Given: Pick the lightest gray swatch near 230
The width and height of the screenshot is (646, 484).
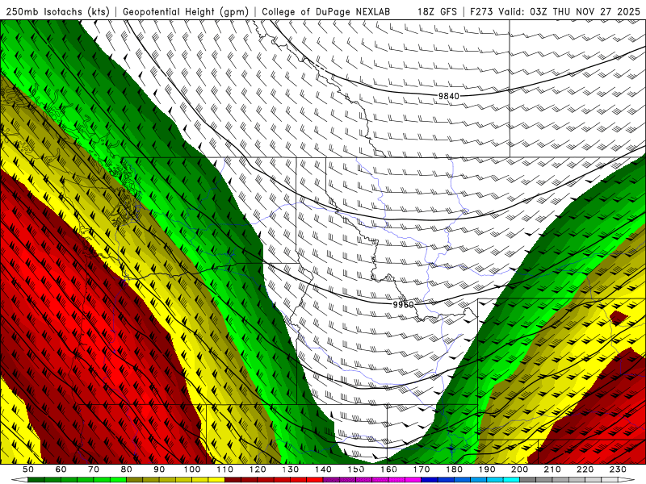Looking at the screenshot, I should click(610, 479).
